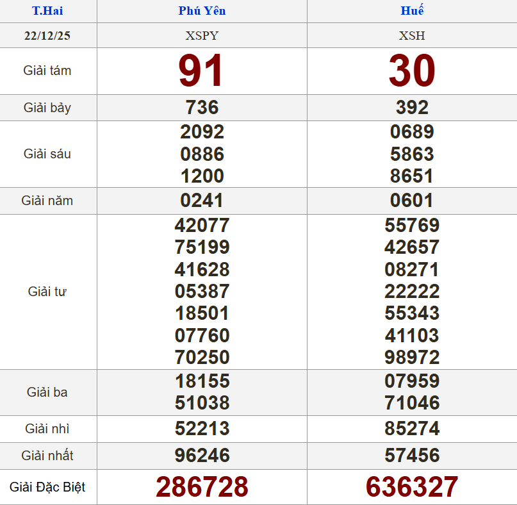
Task: Click the date 22/12/25 cell
Action: point(47,36)
